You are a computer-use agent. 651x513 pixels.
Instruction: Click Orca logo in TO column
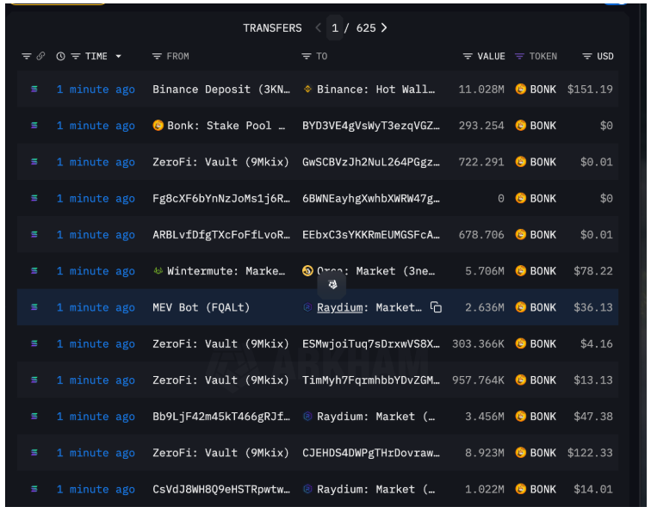(307, 270)
